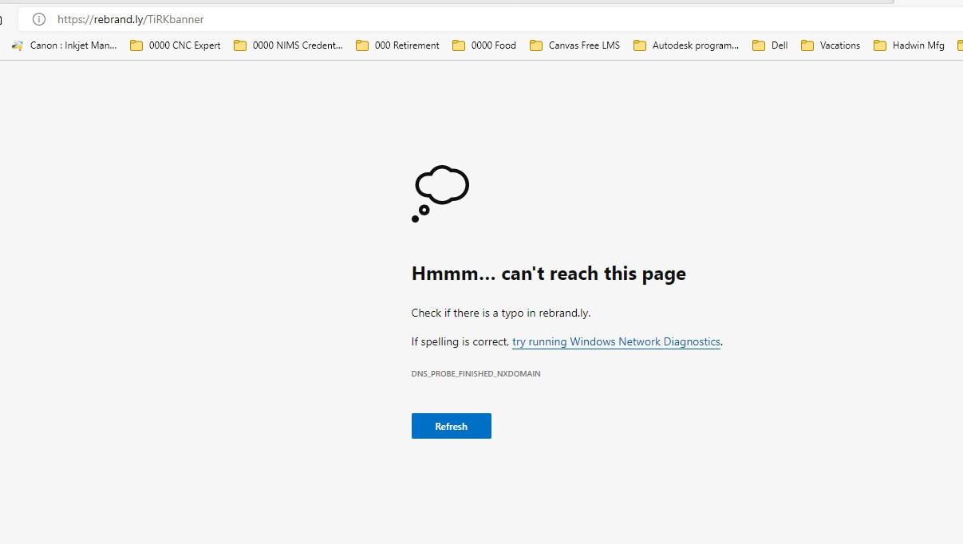This screenshot has height=544, width=963.
Task: Click the blue Refresh button
Action: (x=451, y=426)
